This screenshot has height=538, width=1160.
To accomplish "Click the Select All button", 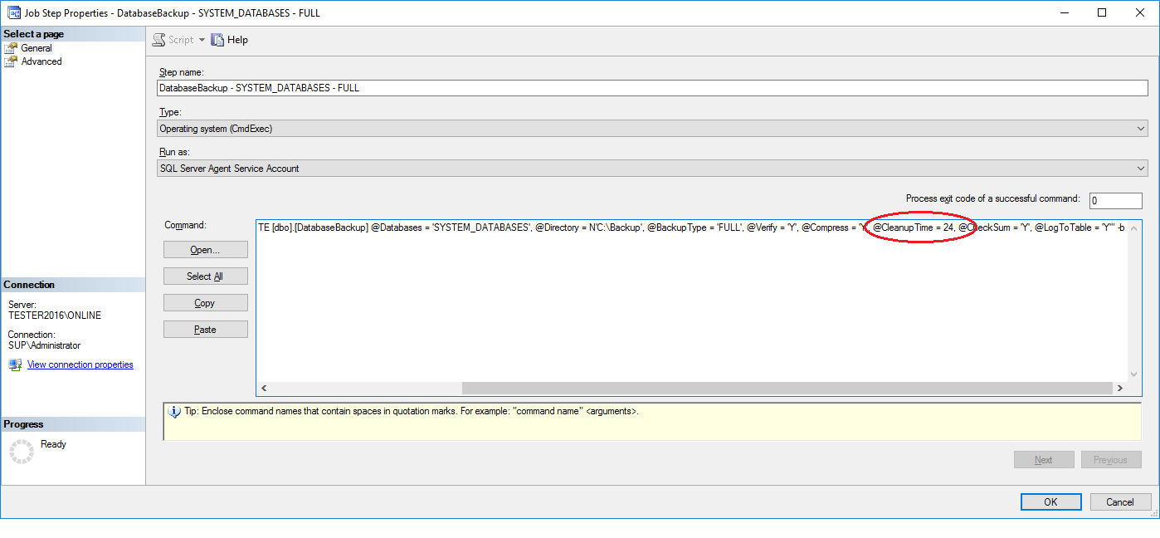I will (206, 276).
